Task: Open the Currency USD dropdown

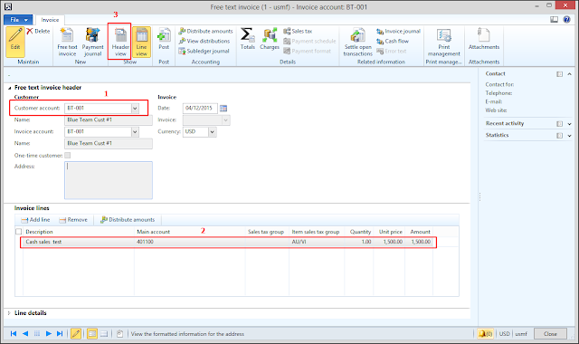Action: (x=213, y=132)
